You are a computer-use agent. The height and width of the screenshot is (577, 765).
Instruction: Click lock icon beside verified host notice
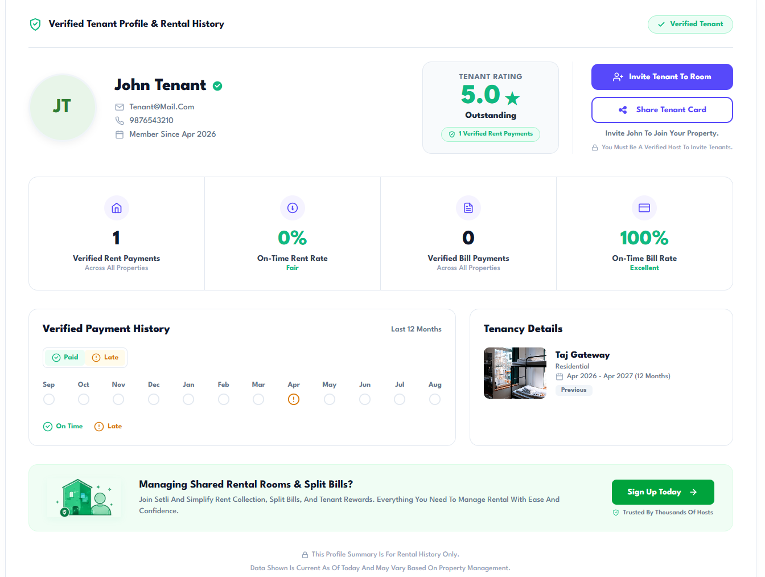pyautogui.click(x=595, y=148)
